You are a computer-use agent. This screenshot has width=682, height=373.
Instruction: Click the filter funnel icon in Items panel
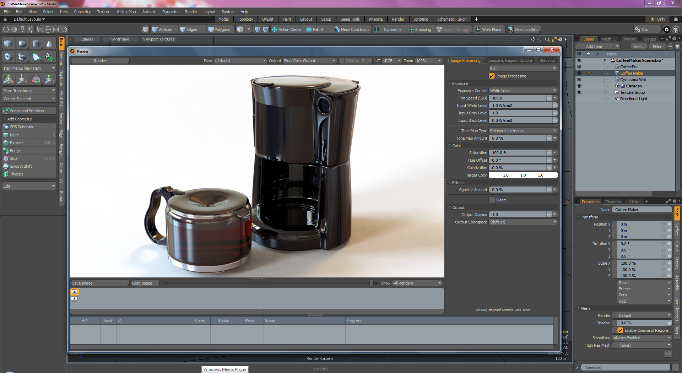[x=677, y=47]
